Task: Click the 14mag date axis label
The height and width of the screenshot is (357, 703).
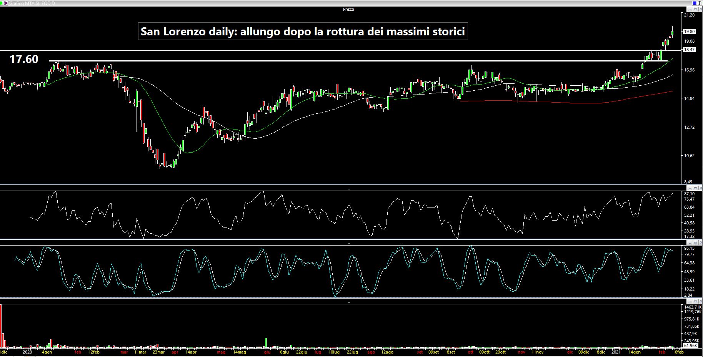Action: pyautogui.click(x=240, y=352)
